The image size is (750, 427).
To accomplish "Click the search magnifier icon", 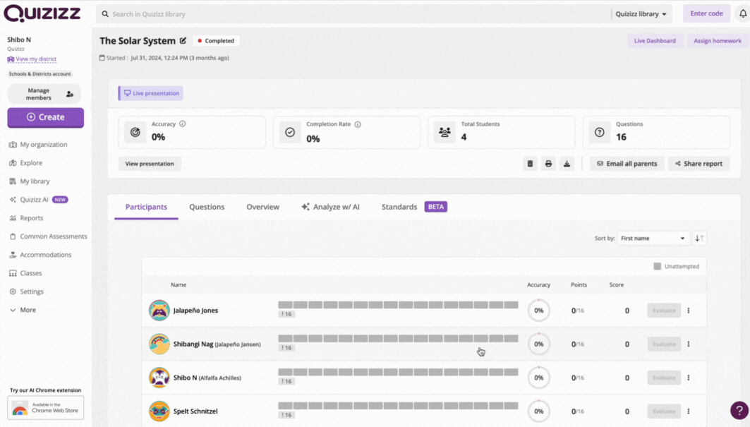I will point(105,14).
